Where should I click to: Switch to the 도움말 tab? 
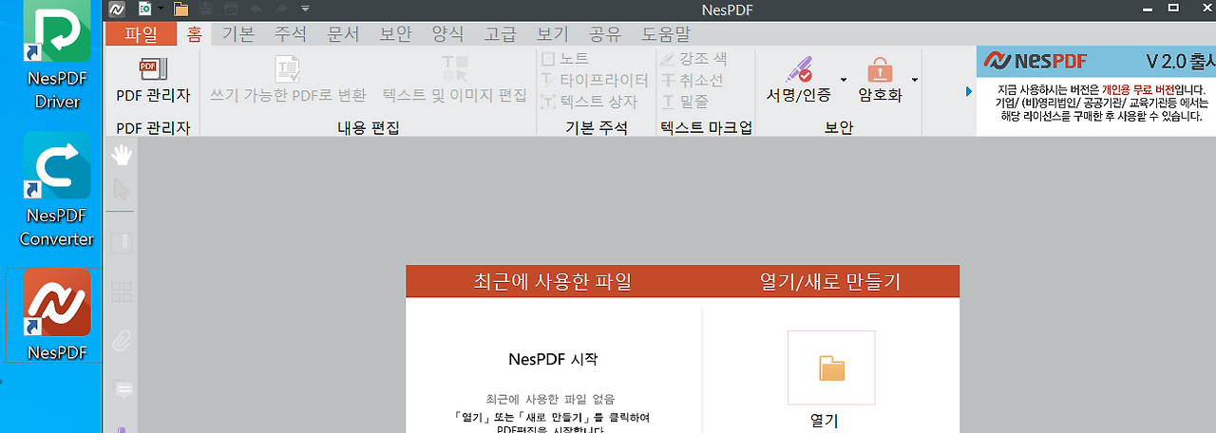click(x=666, y=34)
